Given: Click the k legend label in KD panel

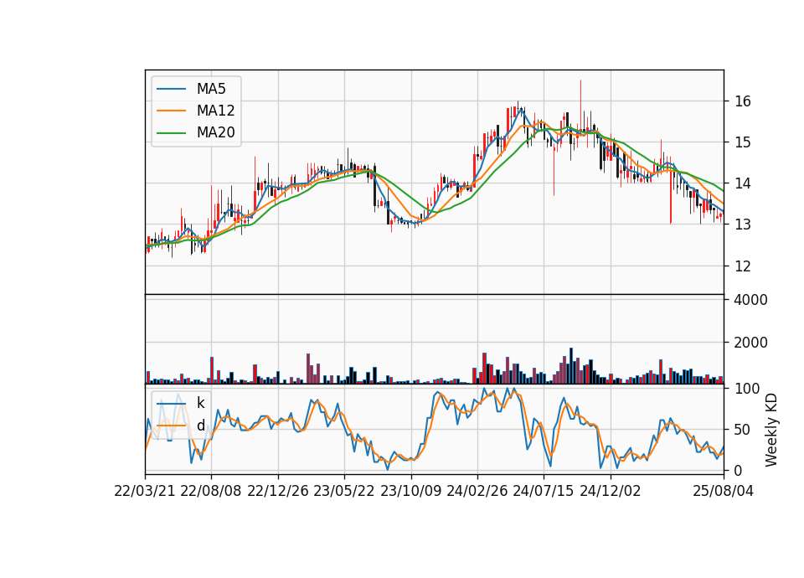Looking at the screenshot, I should point(200,403).
